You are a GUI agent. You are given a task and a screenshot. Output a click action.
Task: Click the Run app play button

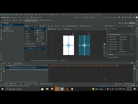pos(98,17)
